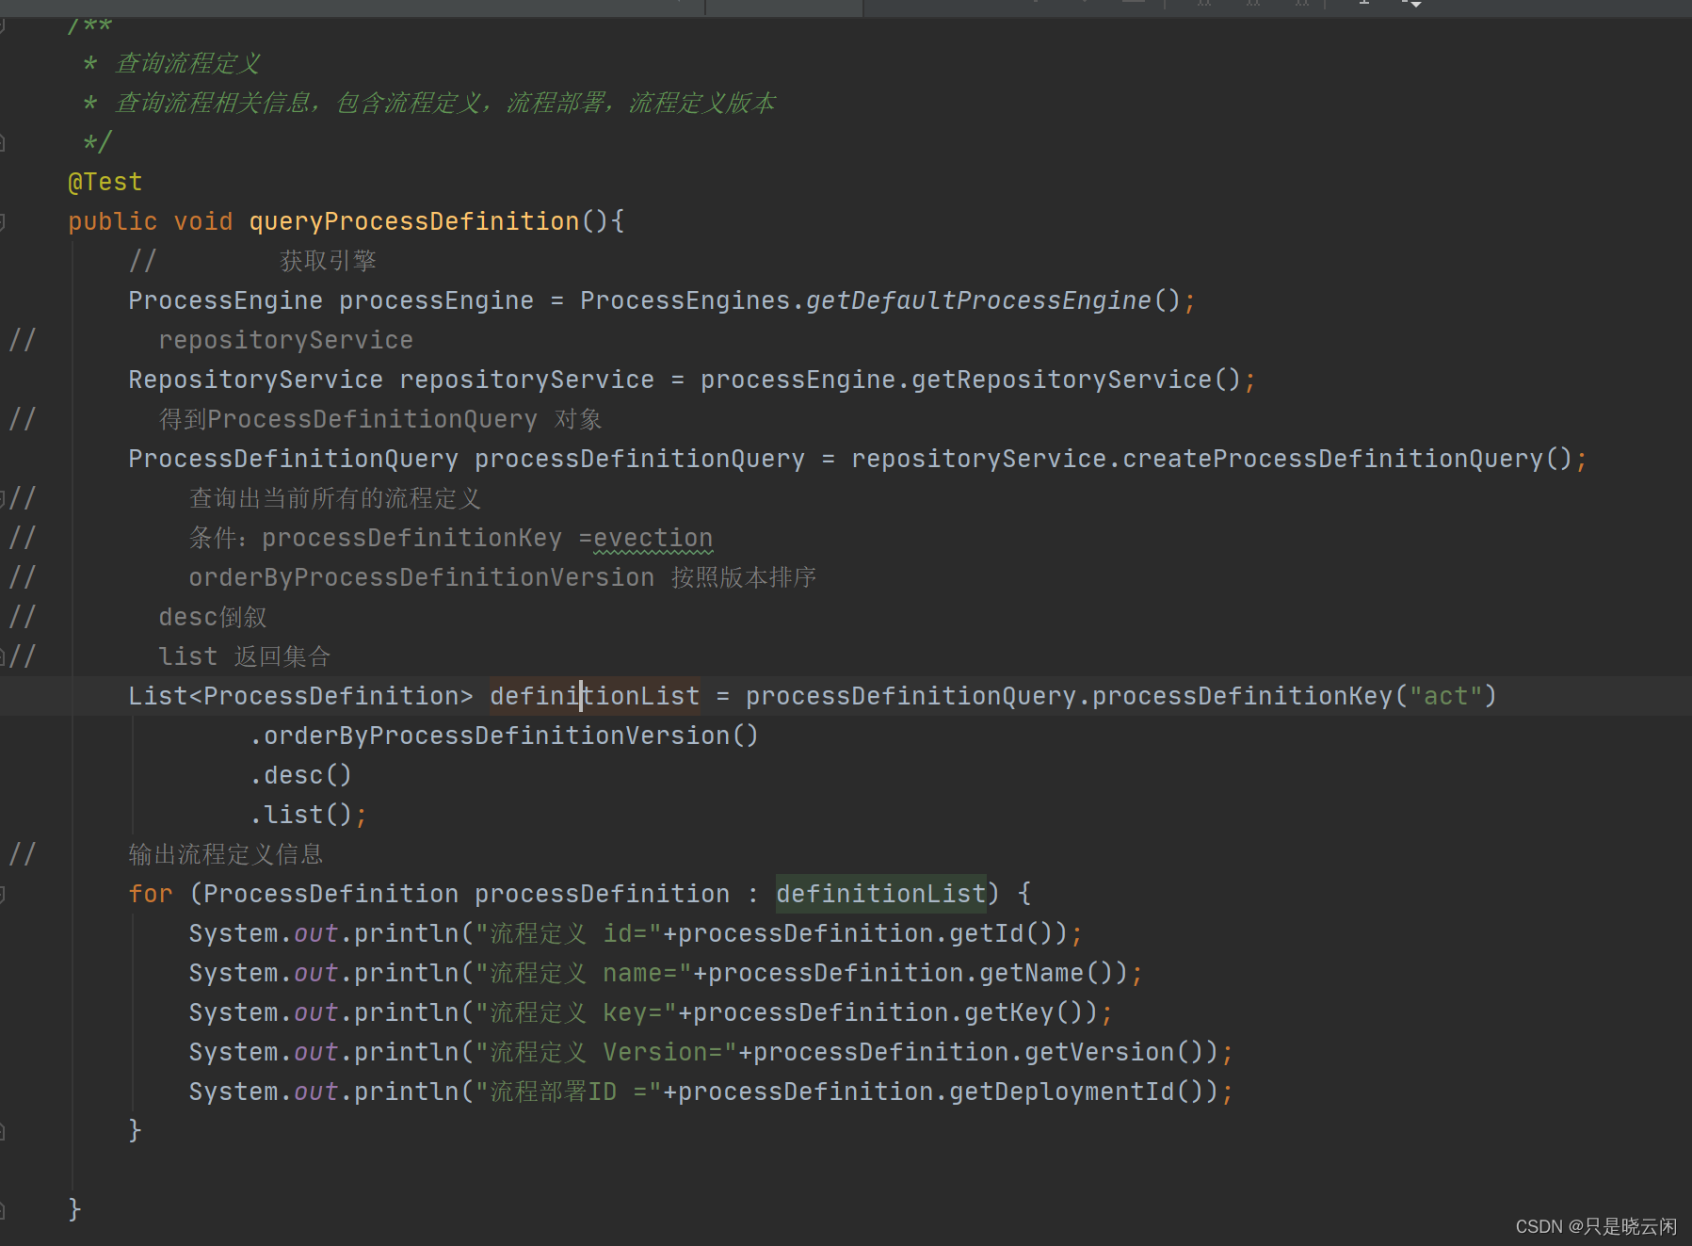Click the List<ProcessDefinition> type declaration

click(x=300, y=696)
